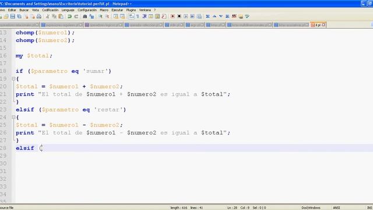Click 'chomp' on line 13
The width and height of the screenshot is (373, 210).
point(25,33)
